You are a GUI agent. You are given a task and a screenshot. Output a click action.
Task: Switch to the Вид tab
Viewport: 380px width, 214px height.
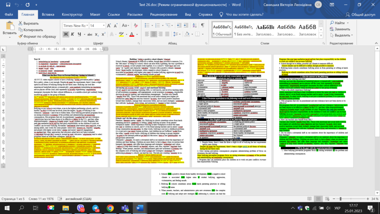(x=188, y=15)
